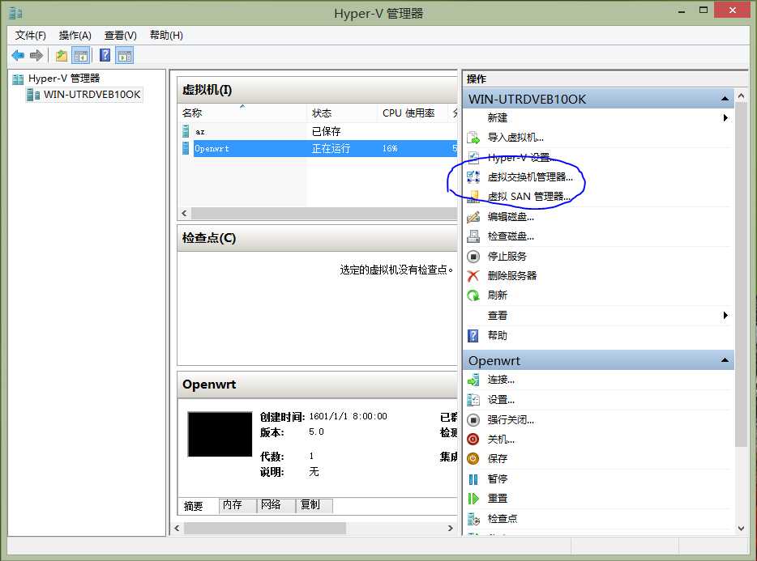The height and width of the screenshot is (561, 757).
Task: Click the 导入虚拟机 import icon
Action: (473, 138)
